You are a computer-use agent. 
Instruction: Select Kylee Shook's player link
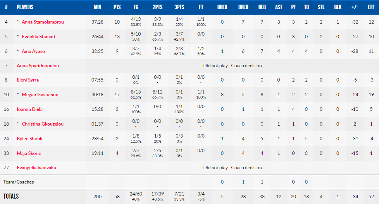pos(30,138)
